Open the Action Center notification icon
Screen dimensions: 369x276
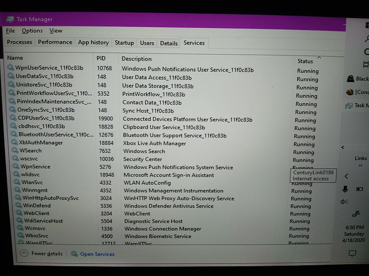click(352, 253)
